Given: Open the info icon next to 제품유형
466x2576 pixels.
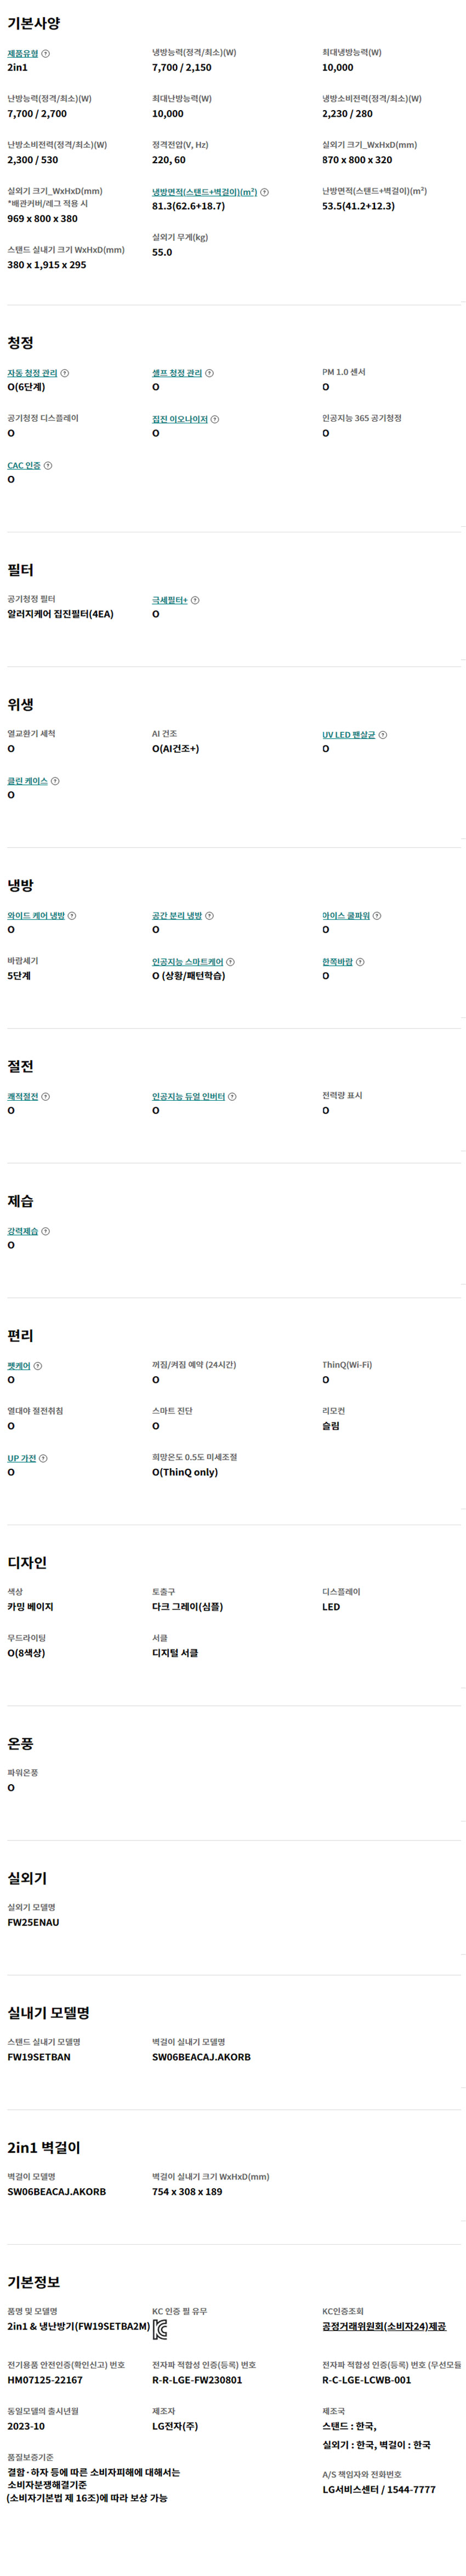Looking at the screenshot, I should pos(45,54).
